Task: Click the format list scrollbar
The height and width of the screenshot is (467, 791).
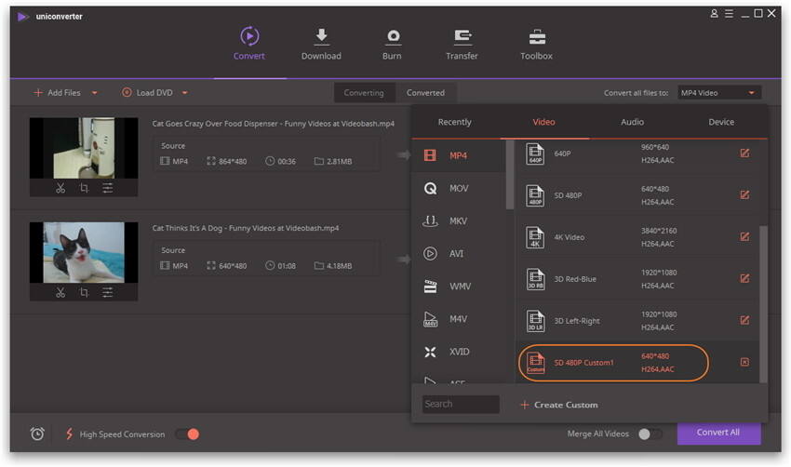Action: pyautogui.click(x=510, y=175)
